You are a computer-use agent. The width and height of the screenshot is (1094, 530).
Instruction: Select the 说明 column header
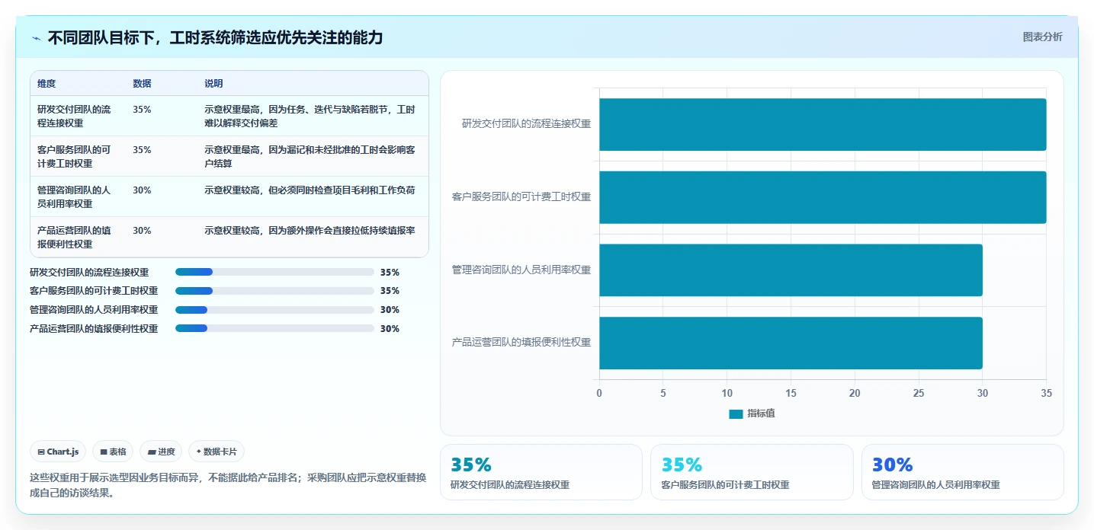(x=213, y=83)
